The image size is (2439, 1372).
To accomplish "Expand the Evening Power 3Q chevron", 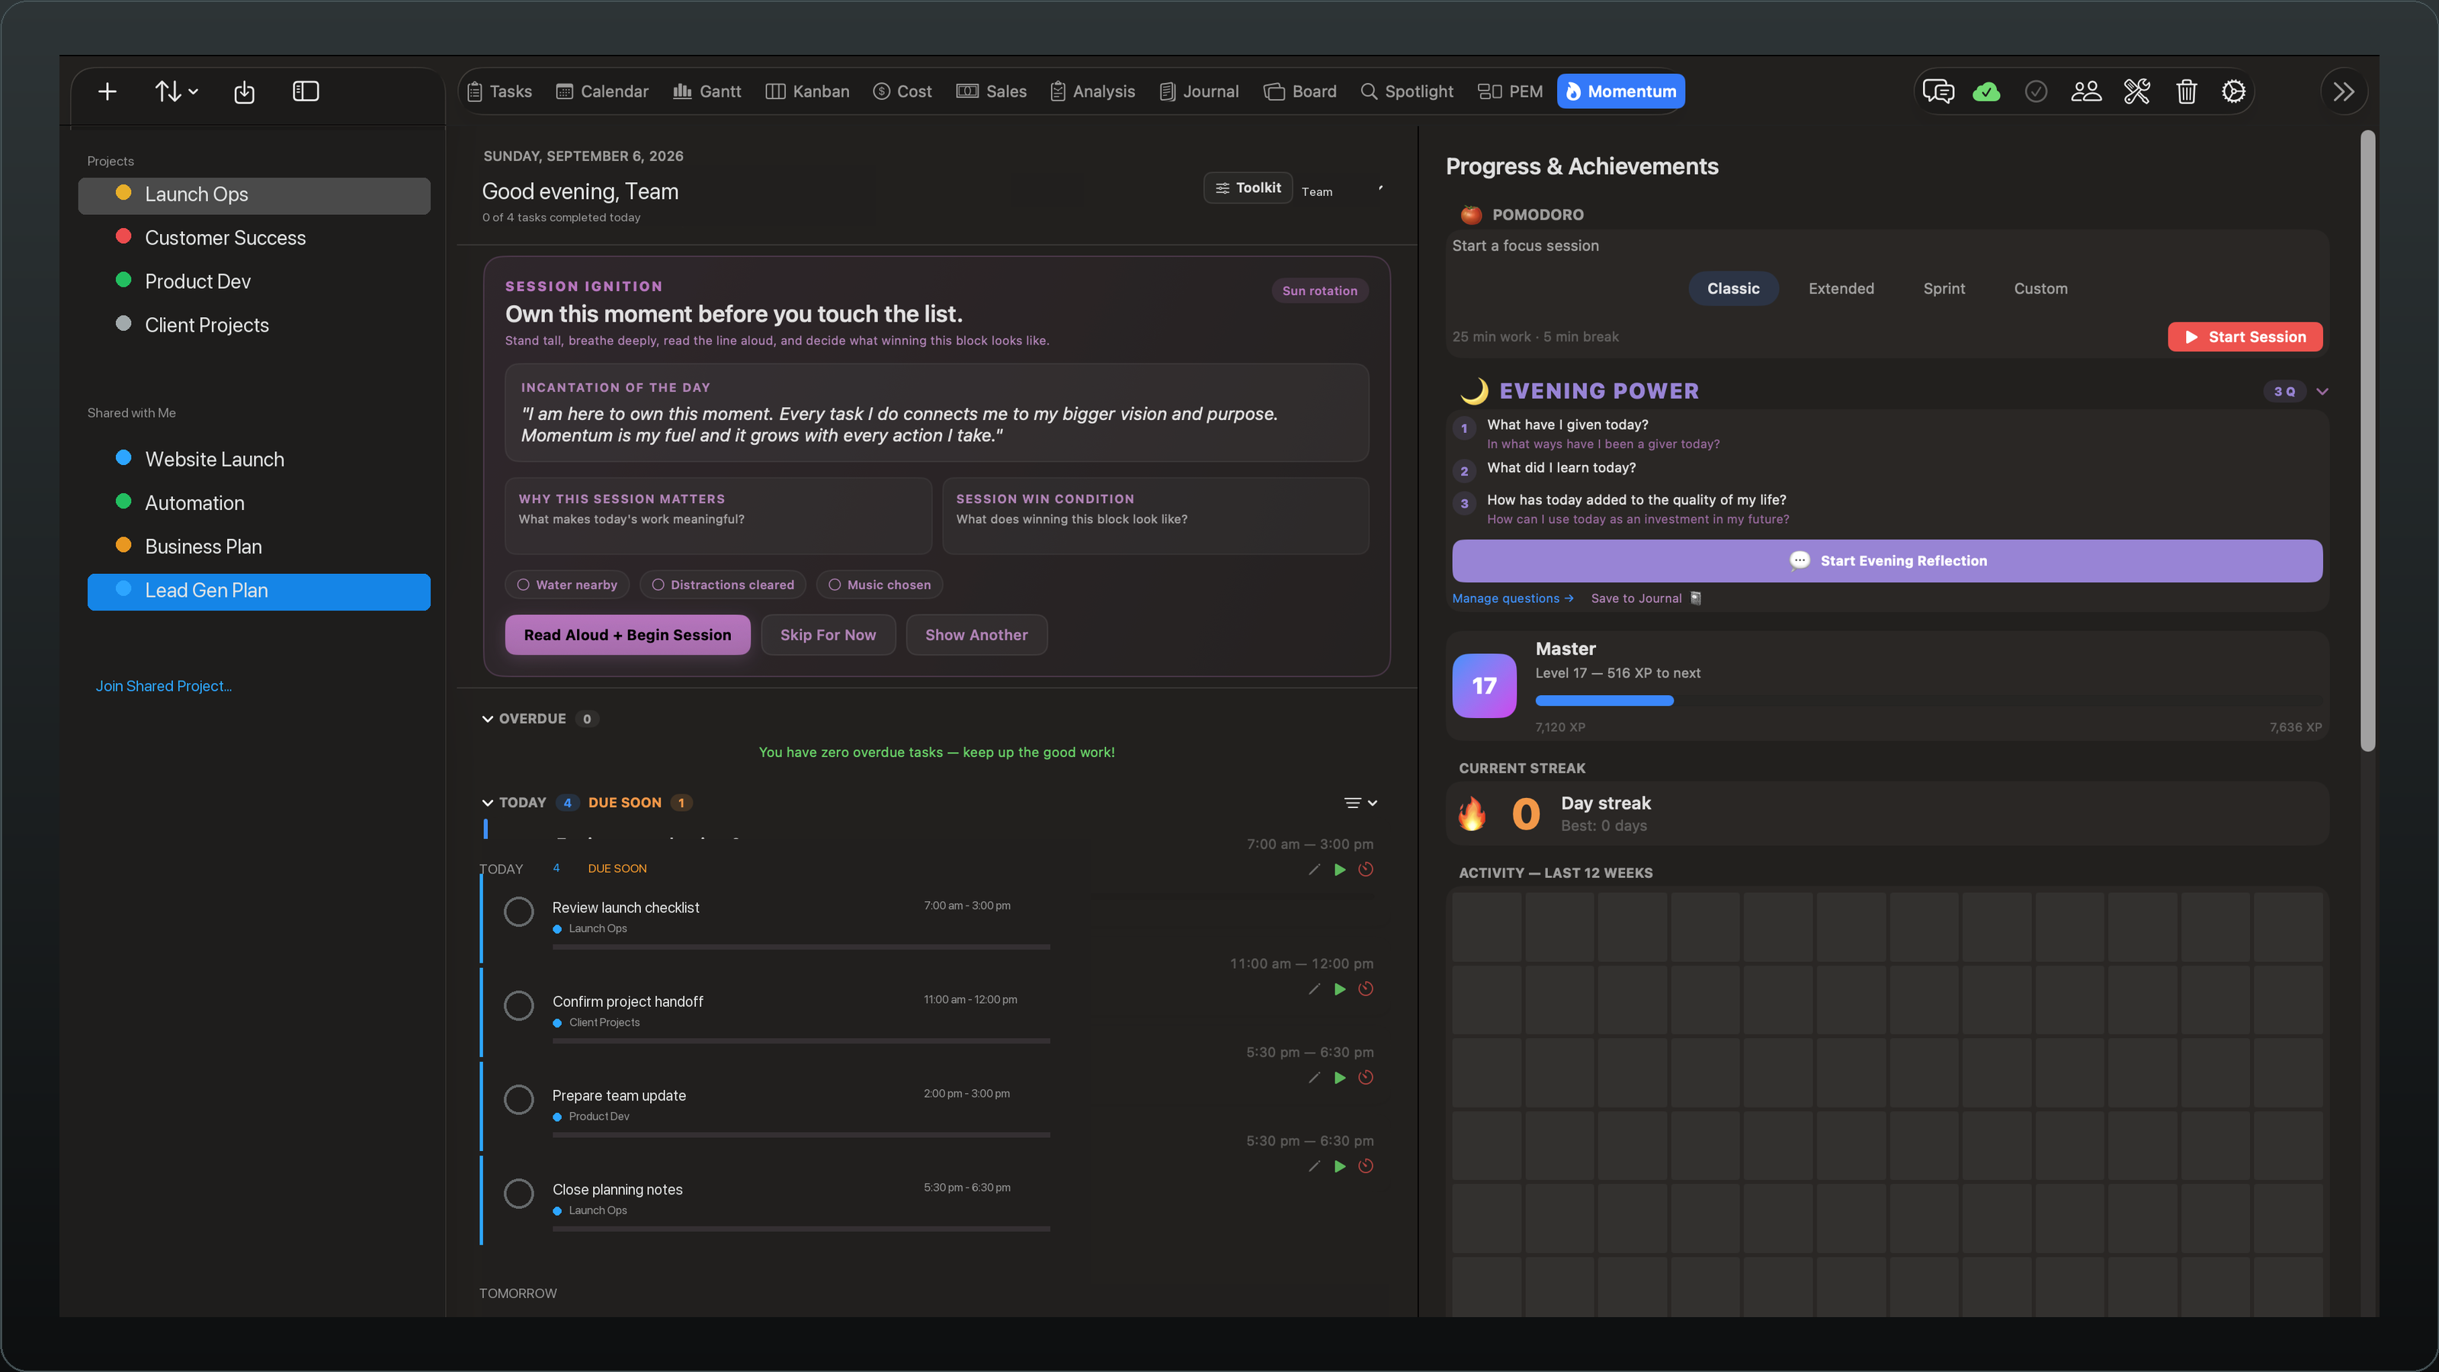I will pyautogui.click(x=2322, y=391).
